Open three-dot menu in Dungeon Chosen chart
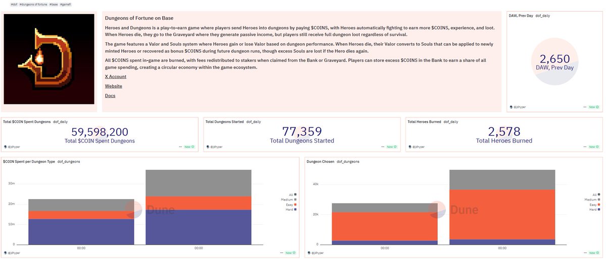The image size is (606, 259). coord(585,252)
